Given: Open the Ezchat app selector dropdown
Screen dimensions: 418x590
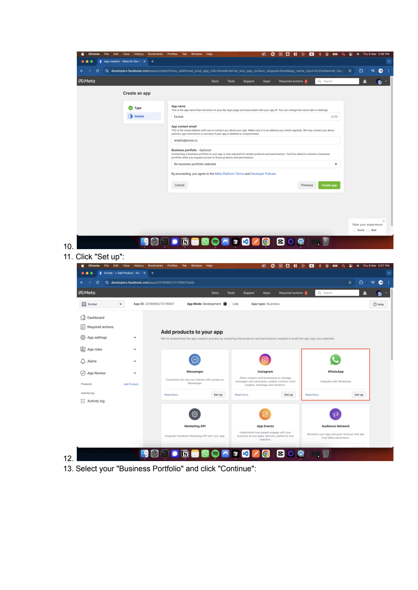Looking at the screenshot, I should tap(102, 304).
